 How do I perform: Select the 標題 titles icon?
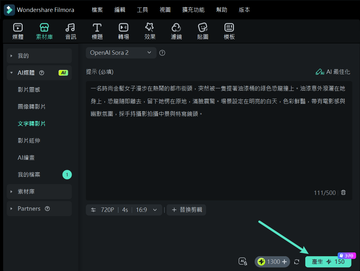pyautogui.click(x=97, y=30)
